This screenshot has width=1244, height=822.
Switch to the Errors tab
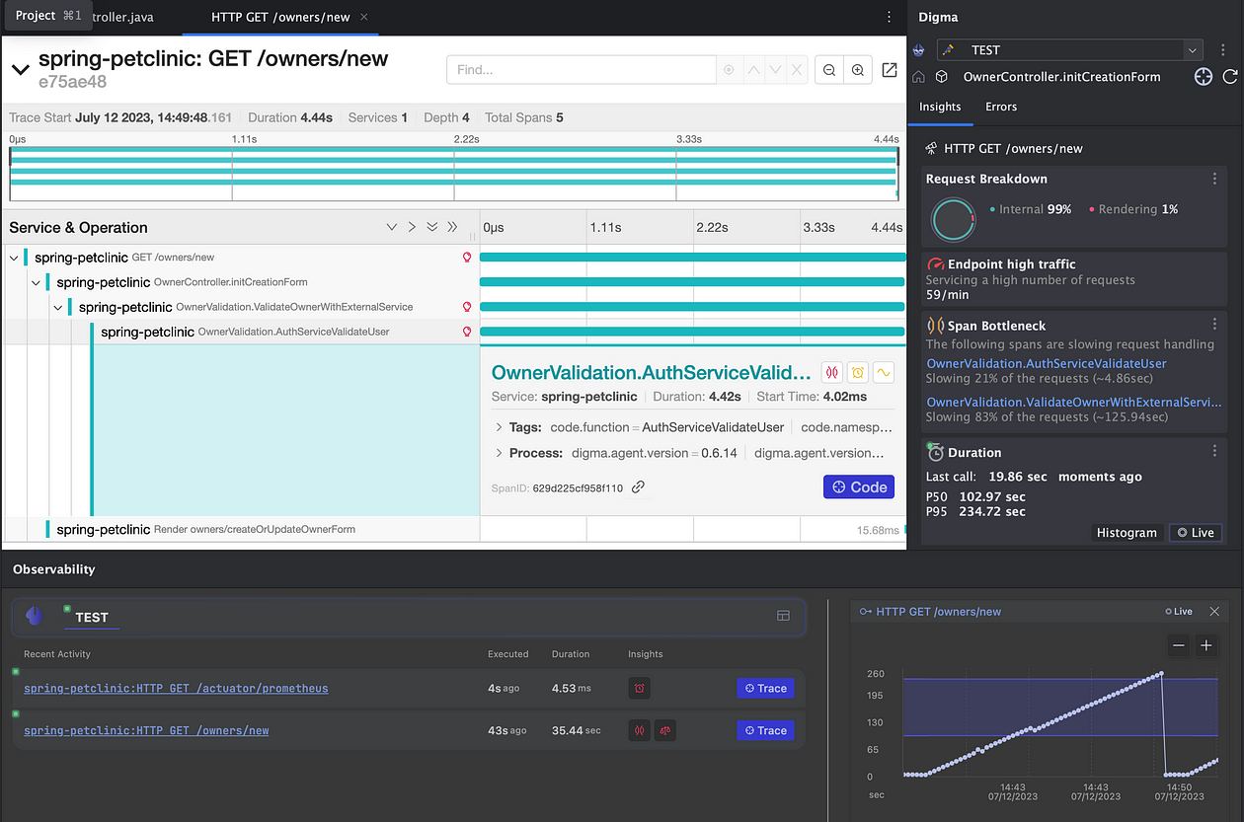pyautogui.click(x=1000, y=107)
